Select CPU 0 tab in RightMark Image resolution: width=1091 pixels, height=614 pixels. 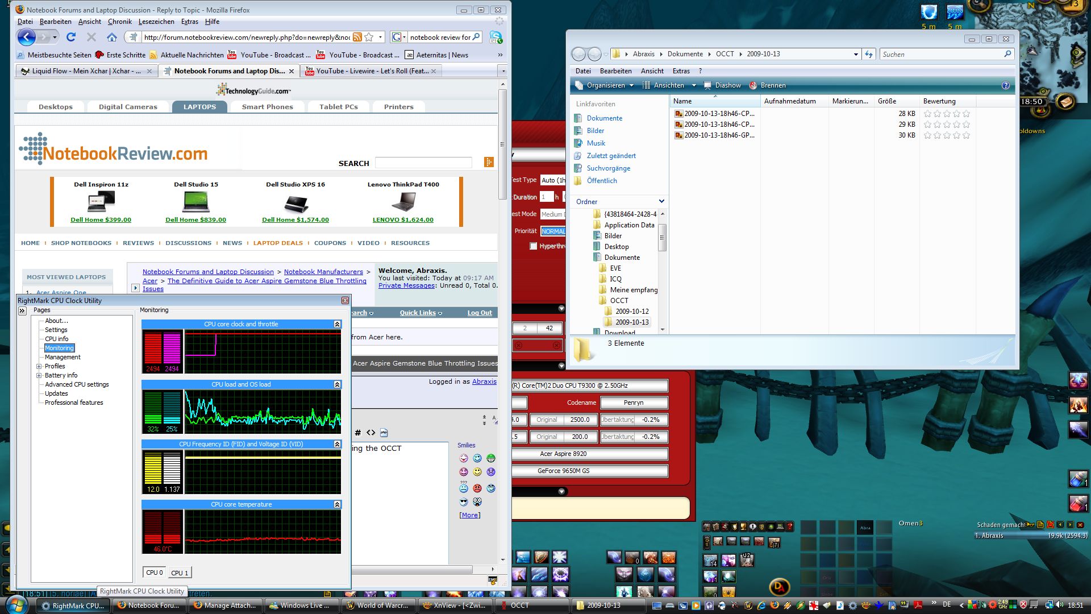point(155,572)
